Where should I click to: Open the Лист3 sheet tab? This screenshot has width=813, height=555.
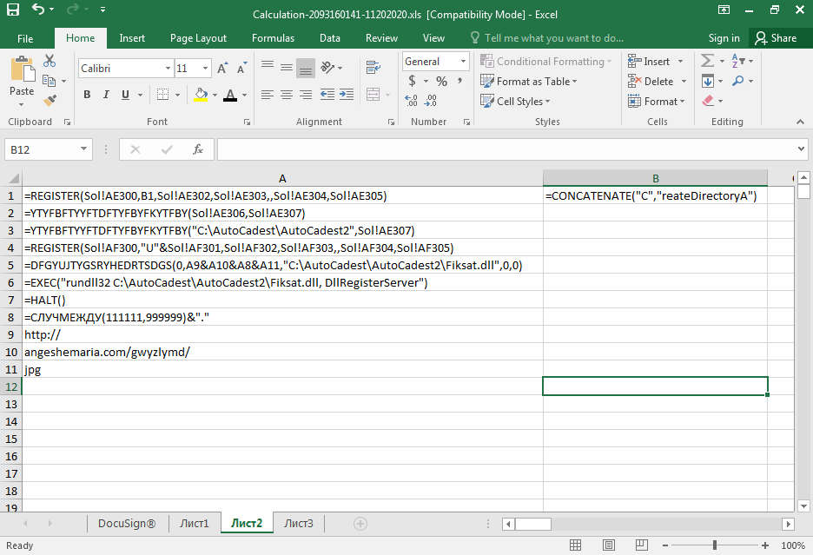pos(299,524)
